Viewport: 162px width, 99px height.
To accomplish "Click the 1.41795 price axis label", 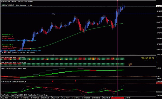I will coord(159,22).
